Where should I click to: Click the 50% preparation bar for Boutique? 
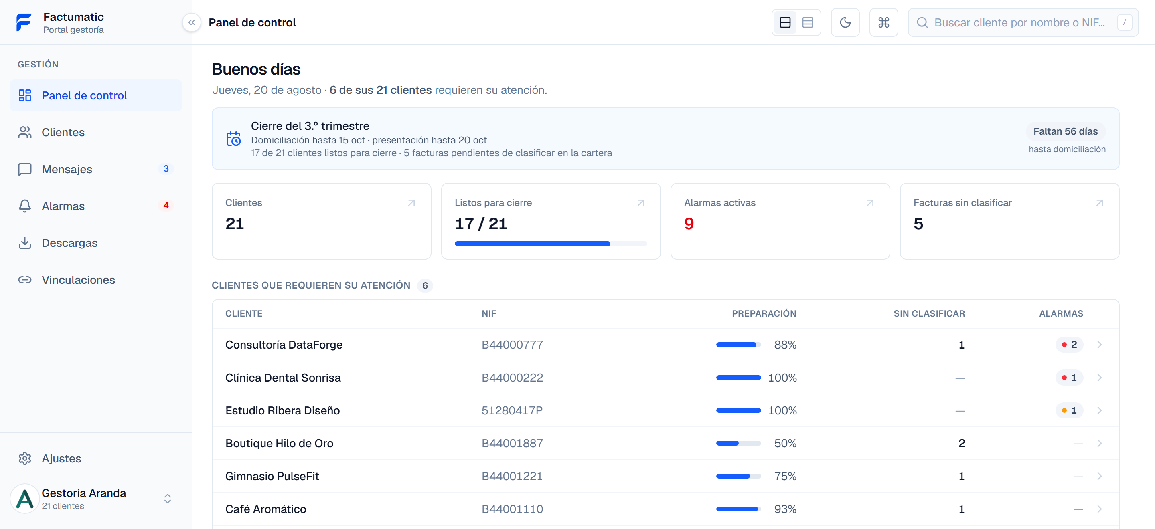pyautogui.click(x=738, y=443)
